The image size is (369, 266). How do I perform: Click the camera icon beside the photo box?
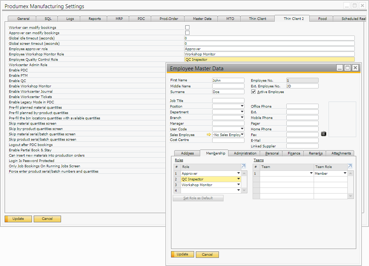[x=323, y=134]
